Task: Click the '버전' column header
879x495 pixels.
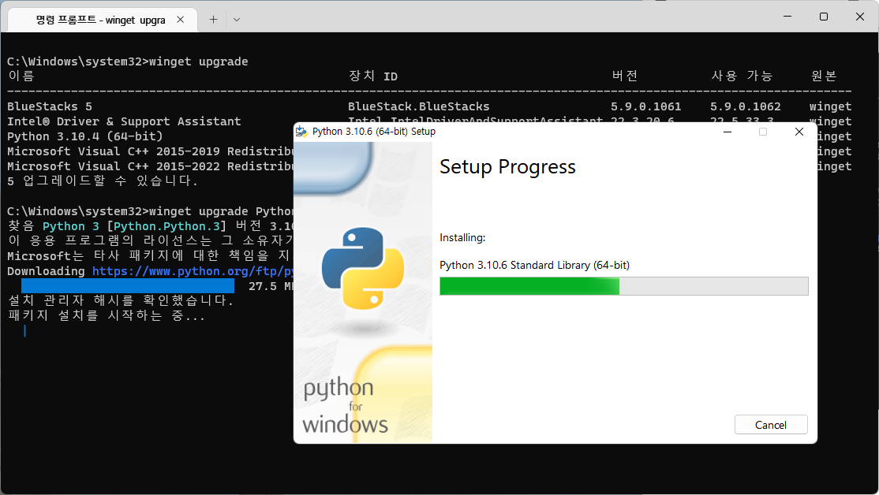Action: click(x=624, y=76)
